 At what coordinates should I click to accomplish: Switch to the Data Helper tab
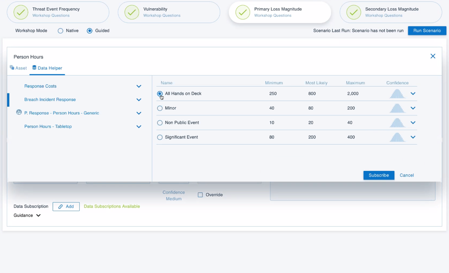tap(47, 68)
